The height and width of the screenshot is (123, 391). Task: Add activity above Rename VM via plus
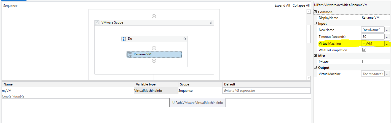pyautogui.click(x=154, y=48)
